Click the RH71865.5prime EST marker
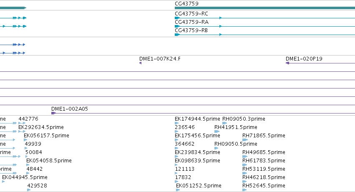 [245, 140]
